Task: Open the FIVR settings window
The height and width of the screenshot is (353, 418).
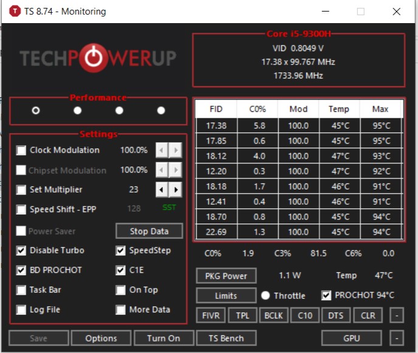Action: (211, 315)
